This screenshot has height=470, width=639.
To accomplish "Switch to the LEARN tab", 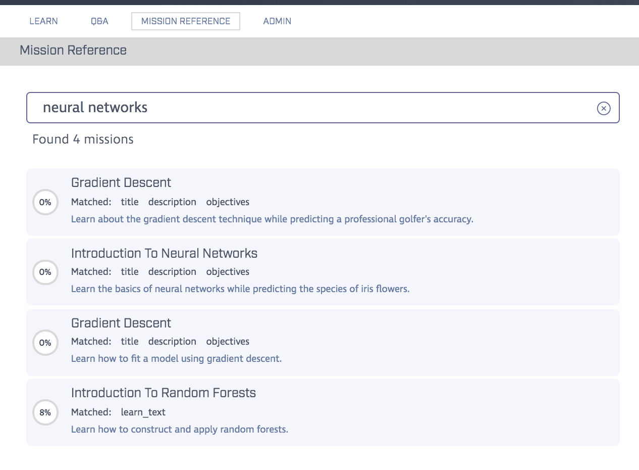I will coord(43,21).
